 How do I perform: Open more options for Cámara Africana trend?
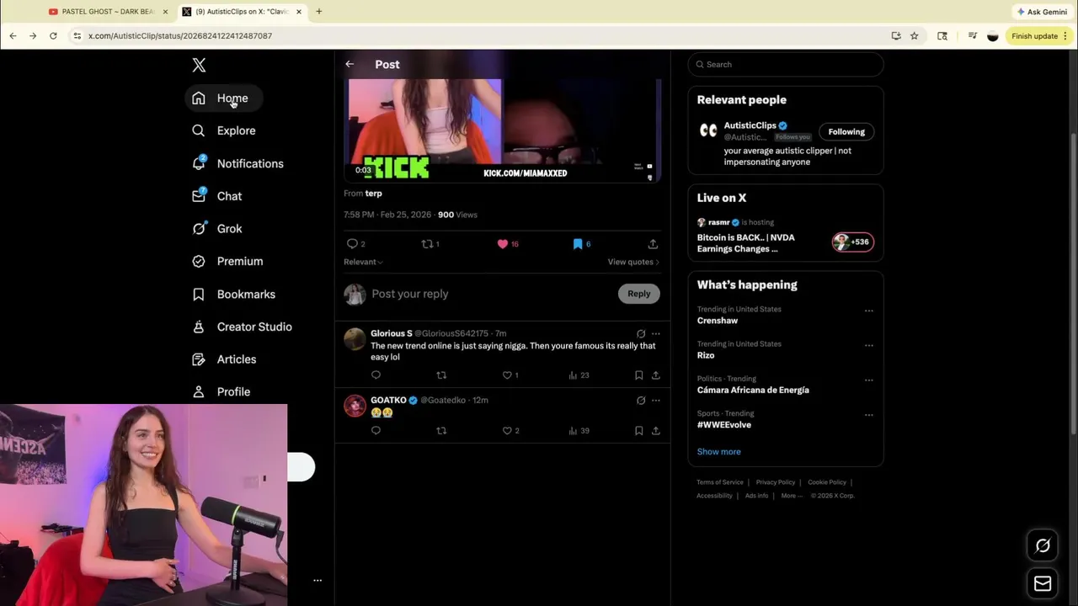tap(868, 380)
